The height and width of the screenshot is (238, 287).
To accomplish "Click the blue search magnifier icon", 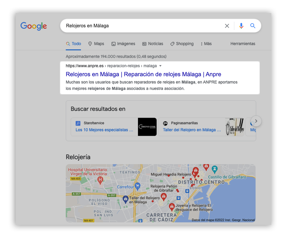I will click(253, 26).
